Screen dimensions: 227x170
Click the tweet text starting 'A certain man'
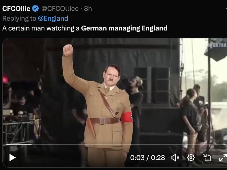[85, 28]
